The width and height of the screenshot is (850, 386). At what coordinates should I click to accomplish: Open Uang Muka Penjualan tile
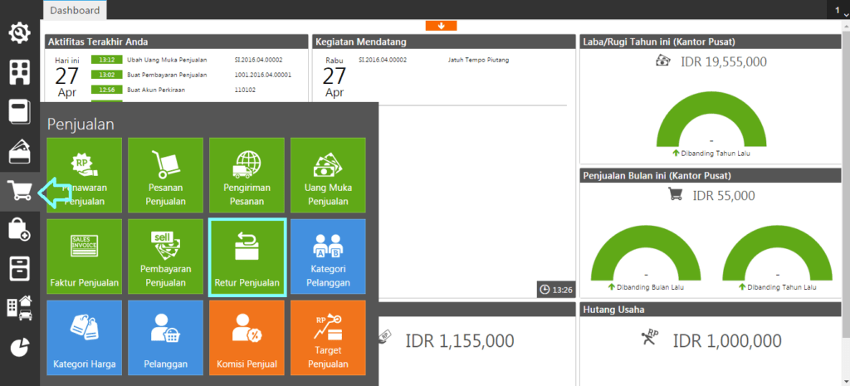pyautogui.click(x=328, y=175)
